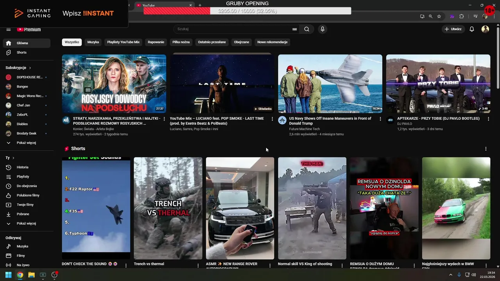Open the LAST TIME YouTube Mix thumbnail
This screenshot has height=281, width=500.
(x=222, y=84)
